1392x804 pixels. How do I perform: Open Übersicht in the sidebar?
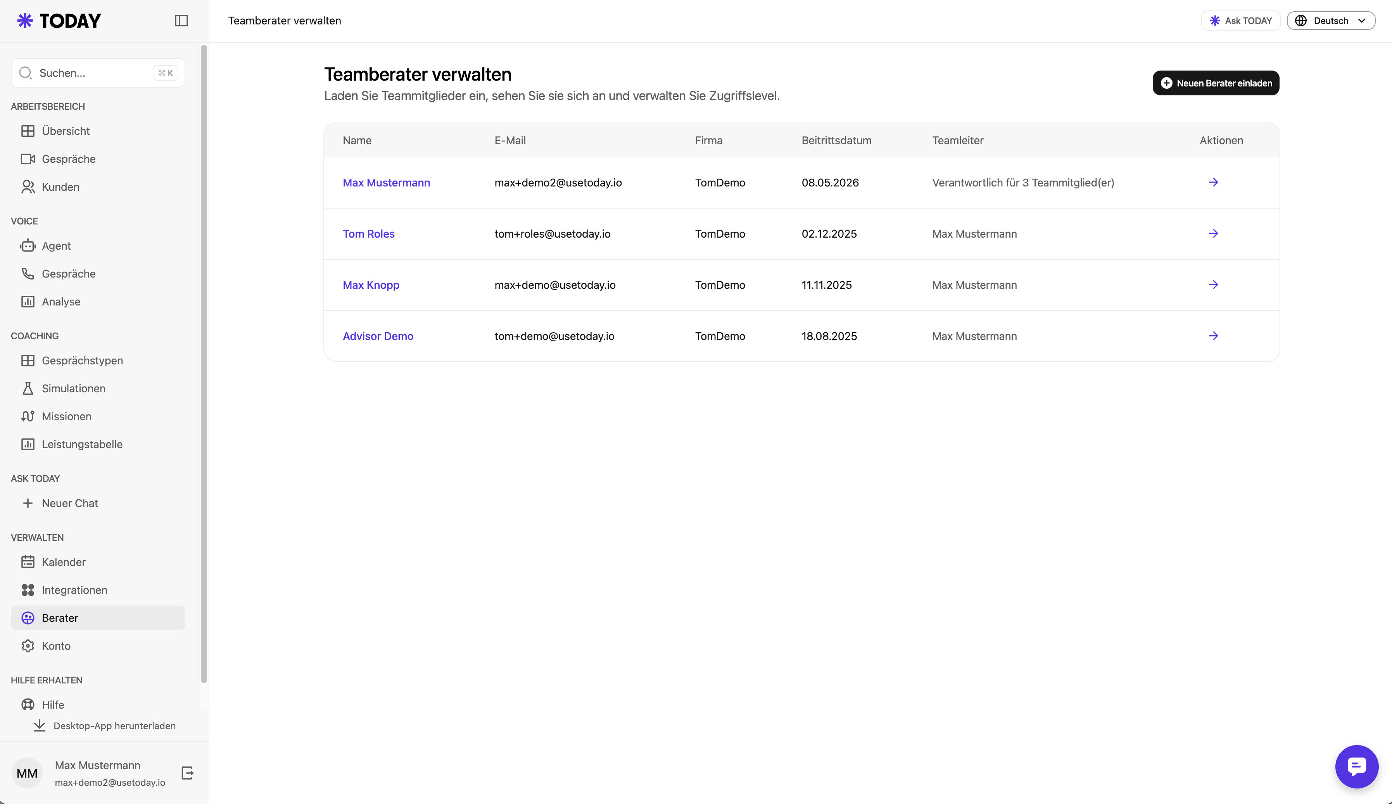tap(98, 131)
